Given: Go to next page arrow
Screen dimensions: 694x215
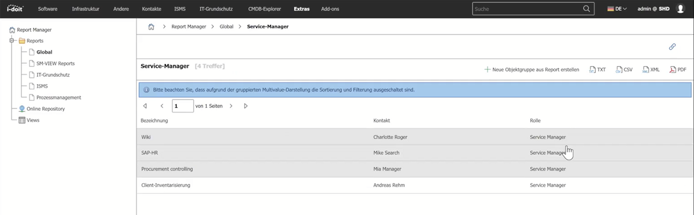Looking at the screenshot, I should pyautogui.click(x=231, y=106).
